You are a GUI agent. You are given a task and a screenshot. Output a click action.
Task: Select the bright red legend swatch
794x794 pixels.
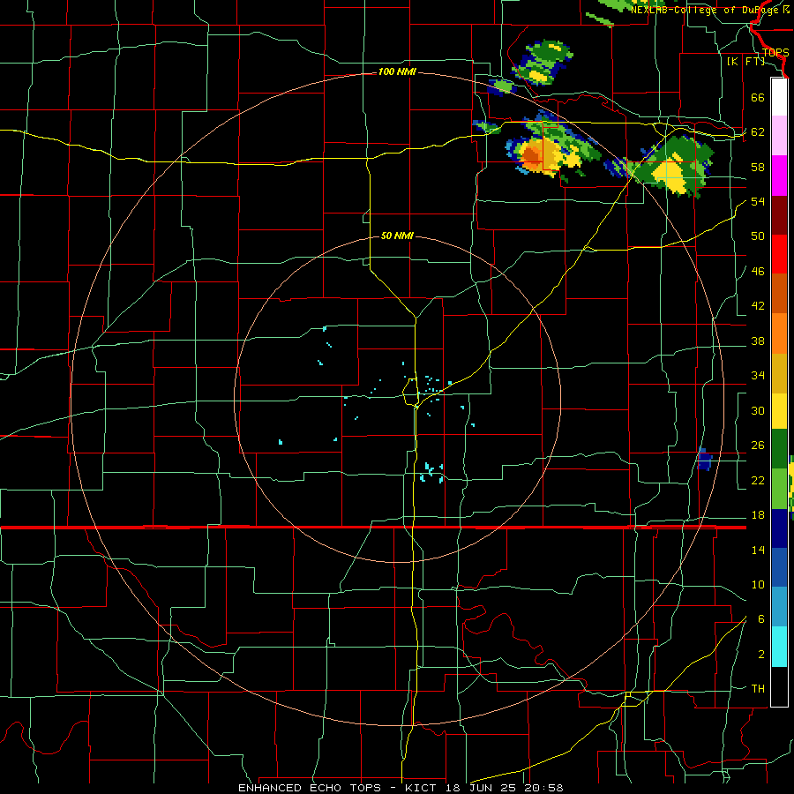tap(779, 254)
